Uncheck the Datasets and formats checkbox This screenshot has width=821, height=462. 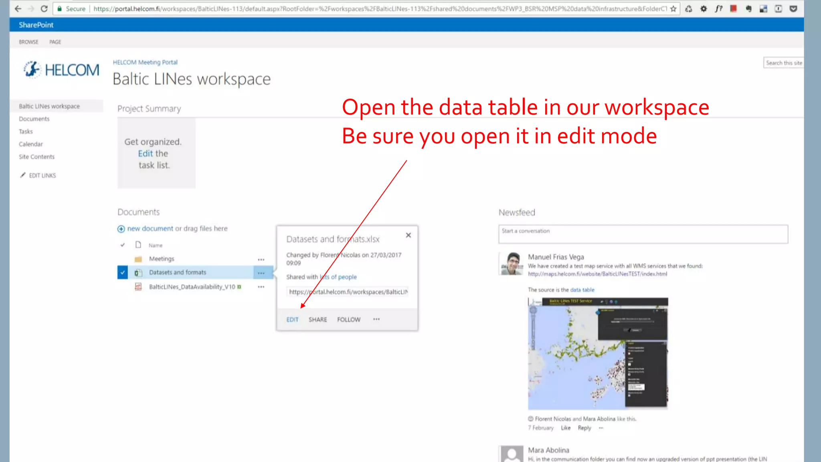pyautogui.click(x=123, y=272)
